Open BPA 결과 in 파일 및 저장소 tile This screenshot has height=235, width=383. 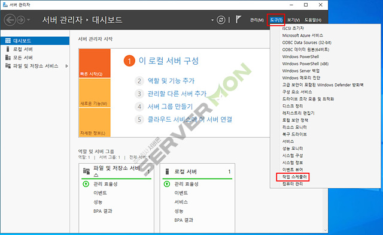(x=102, y=211)
